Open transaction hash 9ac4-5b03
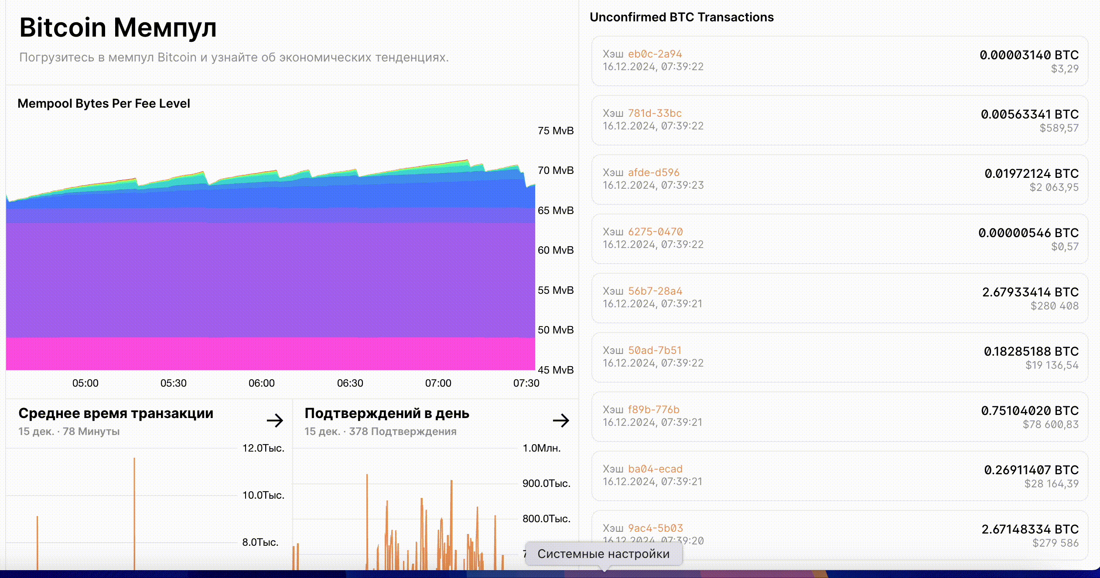Viewport: 1100px width, 578px height. (655, 528)
